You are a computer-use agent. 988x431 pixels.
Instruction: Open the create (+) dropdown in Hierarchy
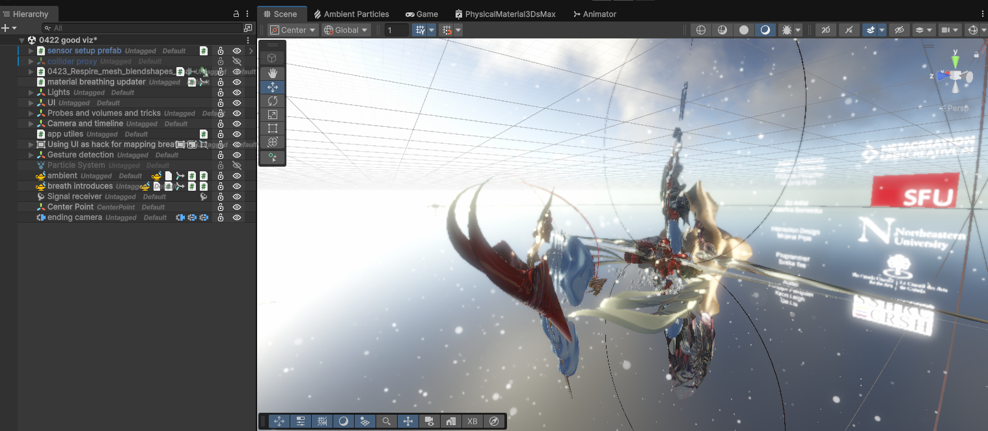tap(9, 28)
